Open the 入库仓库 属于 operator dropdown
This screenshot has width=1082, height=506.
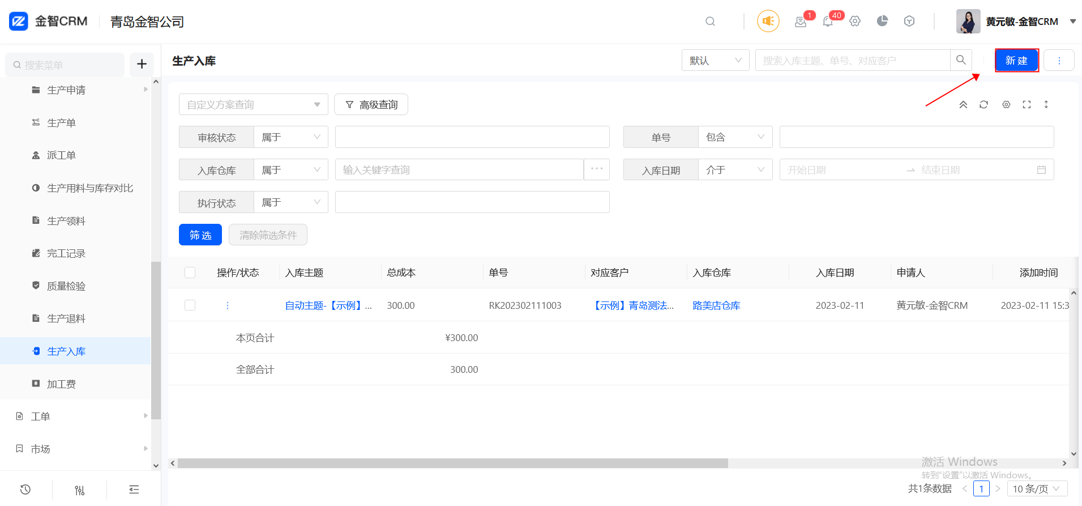[x=291, y=170]
